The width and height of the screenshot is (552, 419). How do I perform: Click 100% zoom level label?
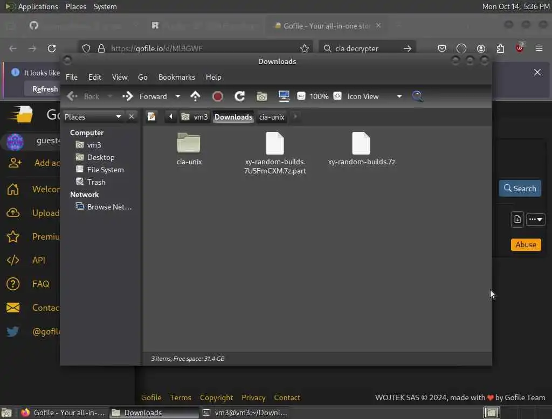319,96
